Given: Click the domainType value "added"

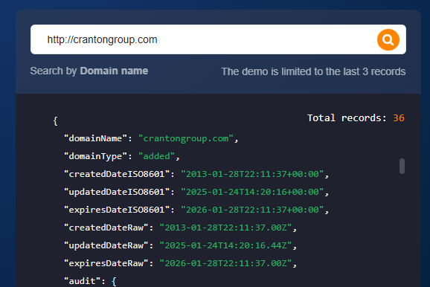Looking at the screenshot, I should [156, 156].
